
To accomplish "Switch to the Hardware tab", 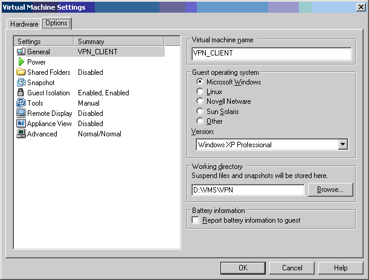I will coord(24,24).
